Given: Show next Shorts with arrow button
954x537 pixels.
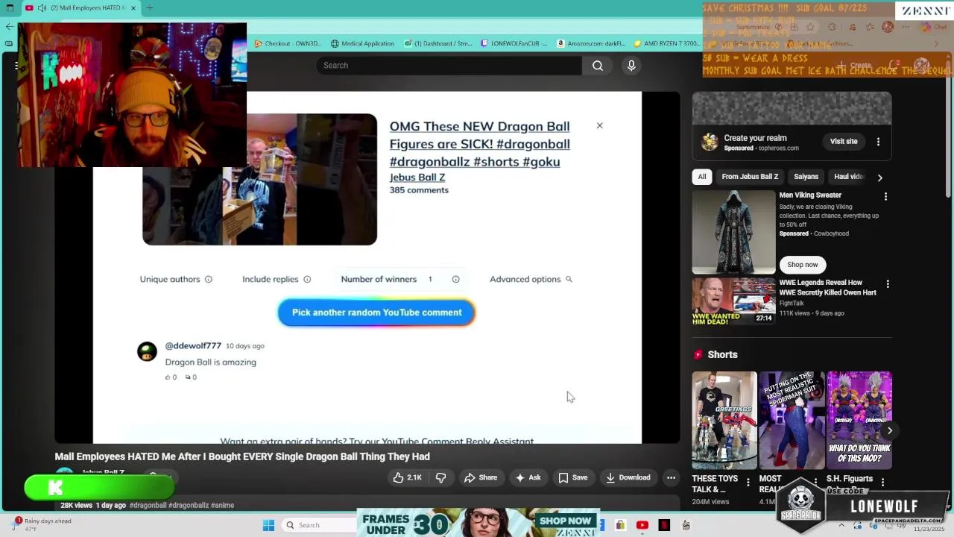Looking at the screenshot, I should 889,430.
